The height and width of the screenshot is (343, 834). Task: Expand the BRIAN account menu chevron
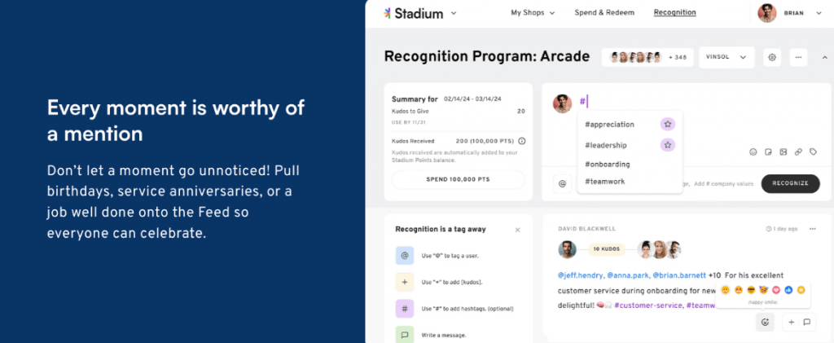819,13
